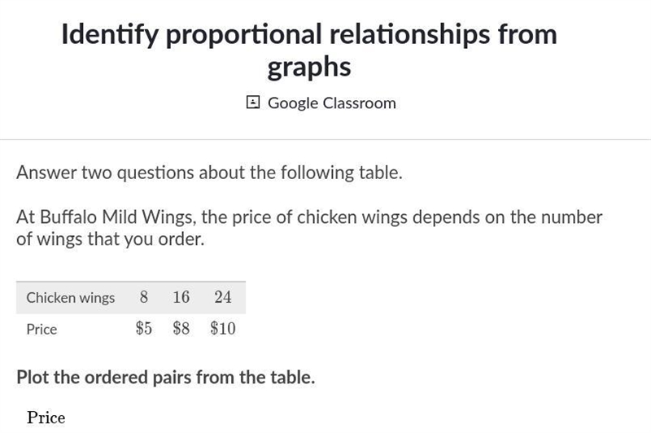
Task: Click the word 'graphs' in the title
Action: click(x=309, y=67)
